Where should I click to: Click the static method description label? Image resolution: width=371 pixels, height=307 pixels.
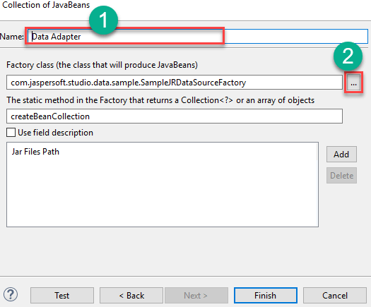[x=160, y=100]
